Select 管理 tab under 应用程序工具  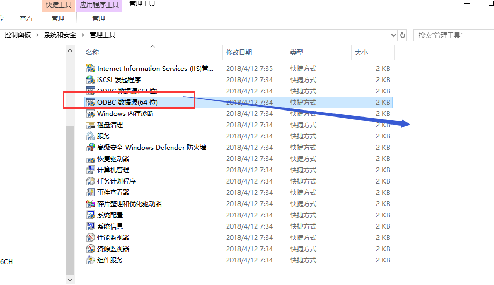99,19
